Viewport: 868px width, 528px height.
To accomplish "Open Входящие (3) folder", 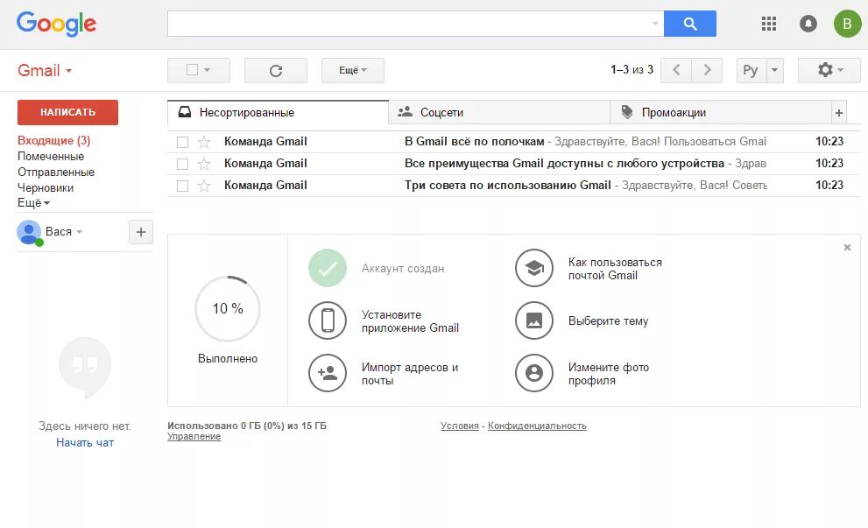I will click(53, 141).
